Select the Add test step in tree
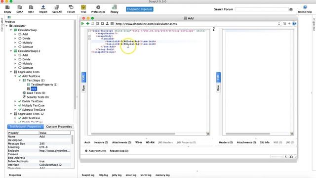This screenshot has width=316, height=178. [34, 89]
